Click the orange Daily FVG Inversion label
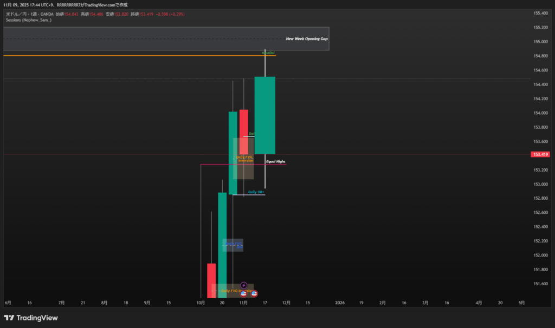This screenshot has height=328, width=555. (244, 159)
